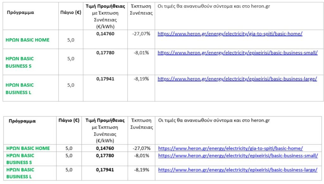Click the basic-home URL in the lower table
Screen dimensions: 324x184
tap(230, 148)
